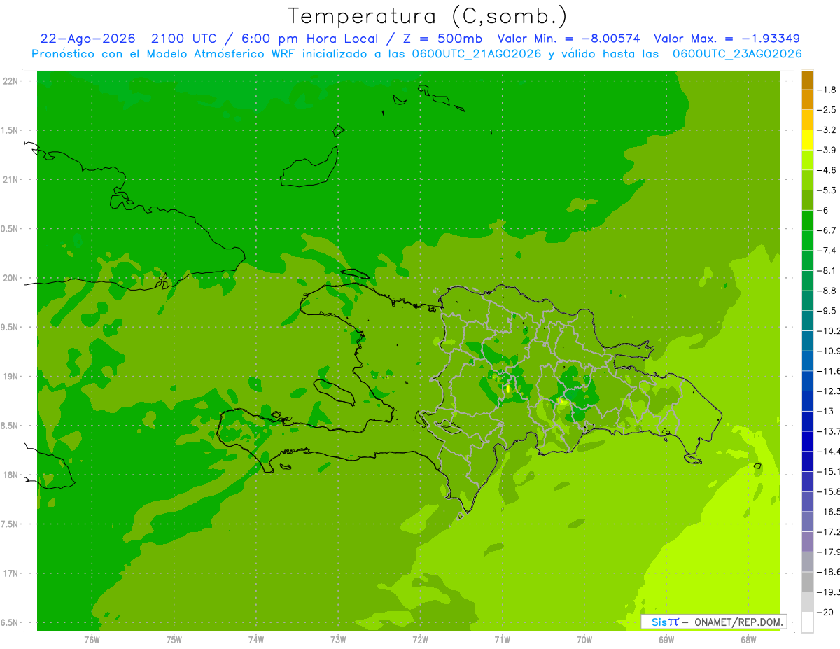Click the legend value "-16.5"
This screenshot has height=649, width=840.
click(x=829, y=512)
